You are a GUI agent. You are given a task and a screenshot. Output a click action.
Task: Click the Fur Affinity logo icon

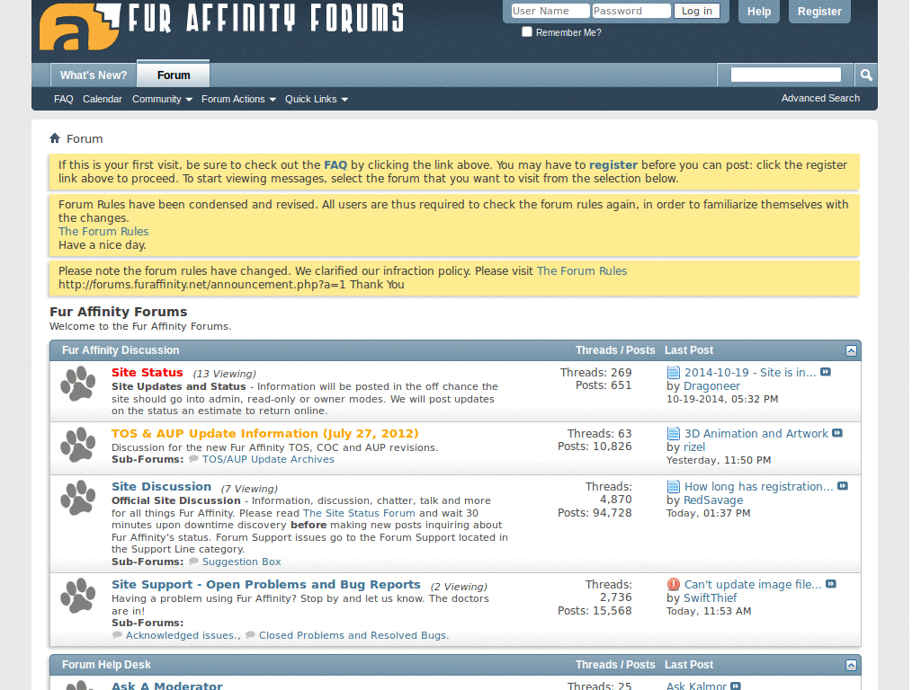click(79, 26)
